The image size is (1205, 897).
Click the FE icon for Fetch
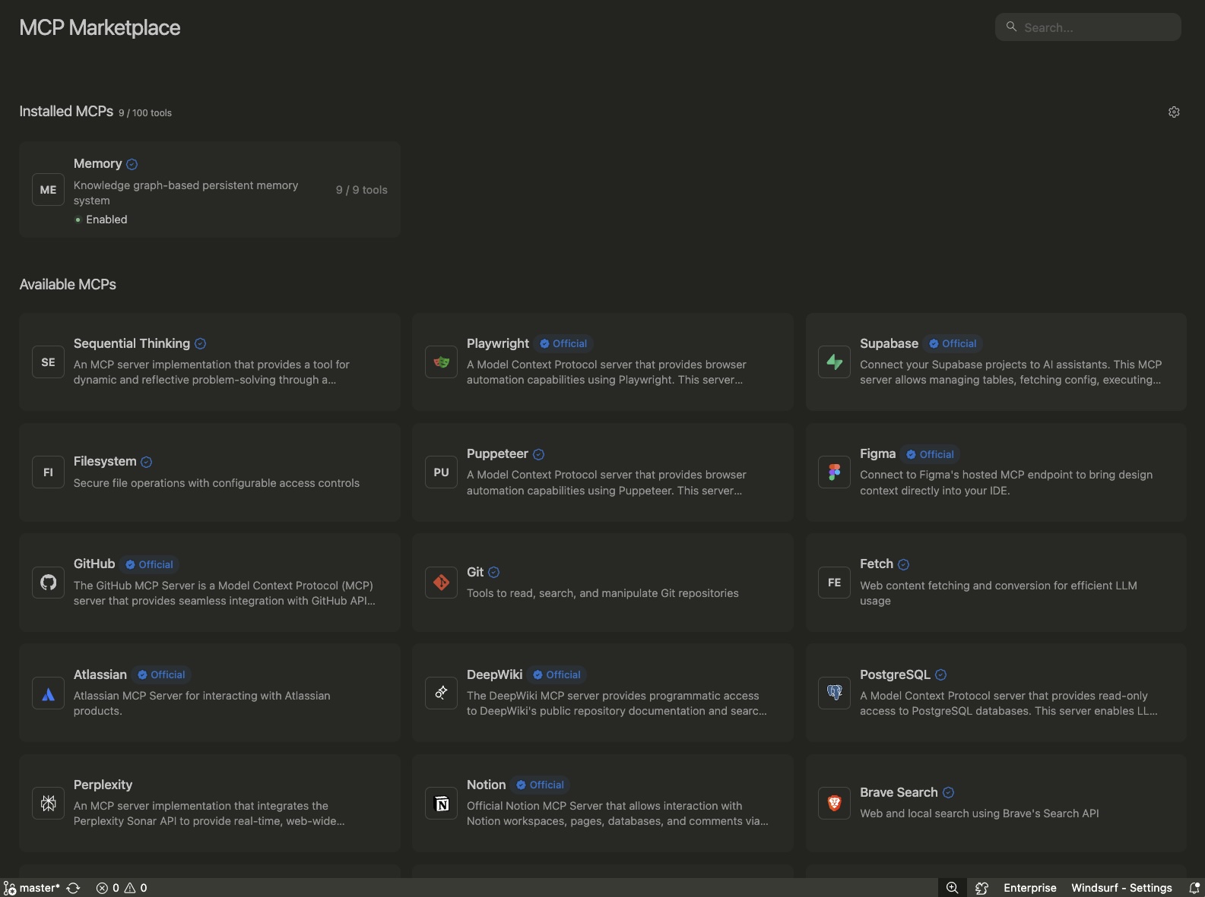(x=834, y=583)
